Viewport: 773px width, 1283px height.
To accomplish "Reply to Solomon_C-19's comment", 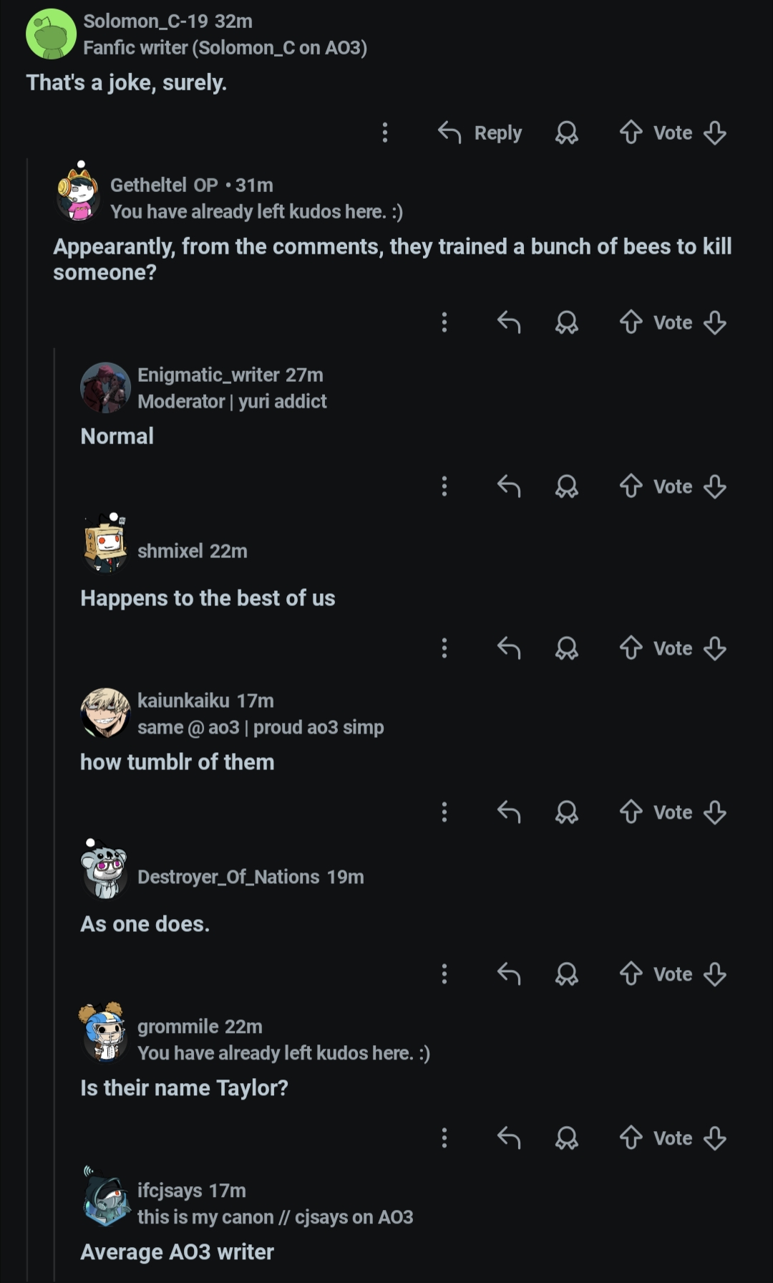I will [x=480, y=133].
